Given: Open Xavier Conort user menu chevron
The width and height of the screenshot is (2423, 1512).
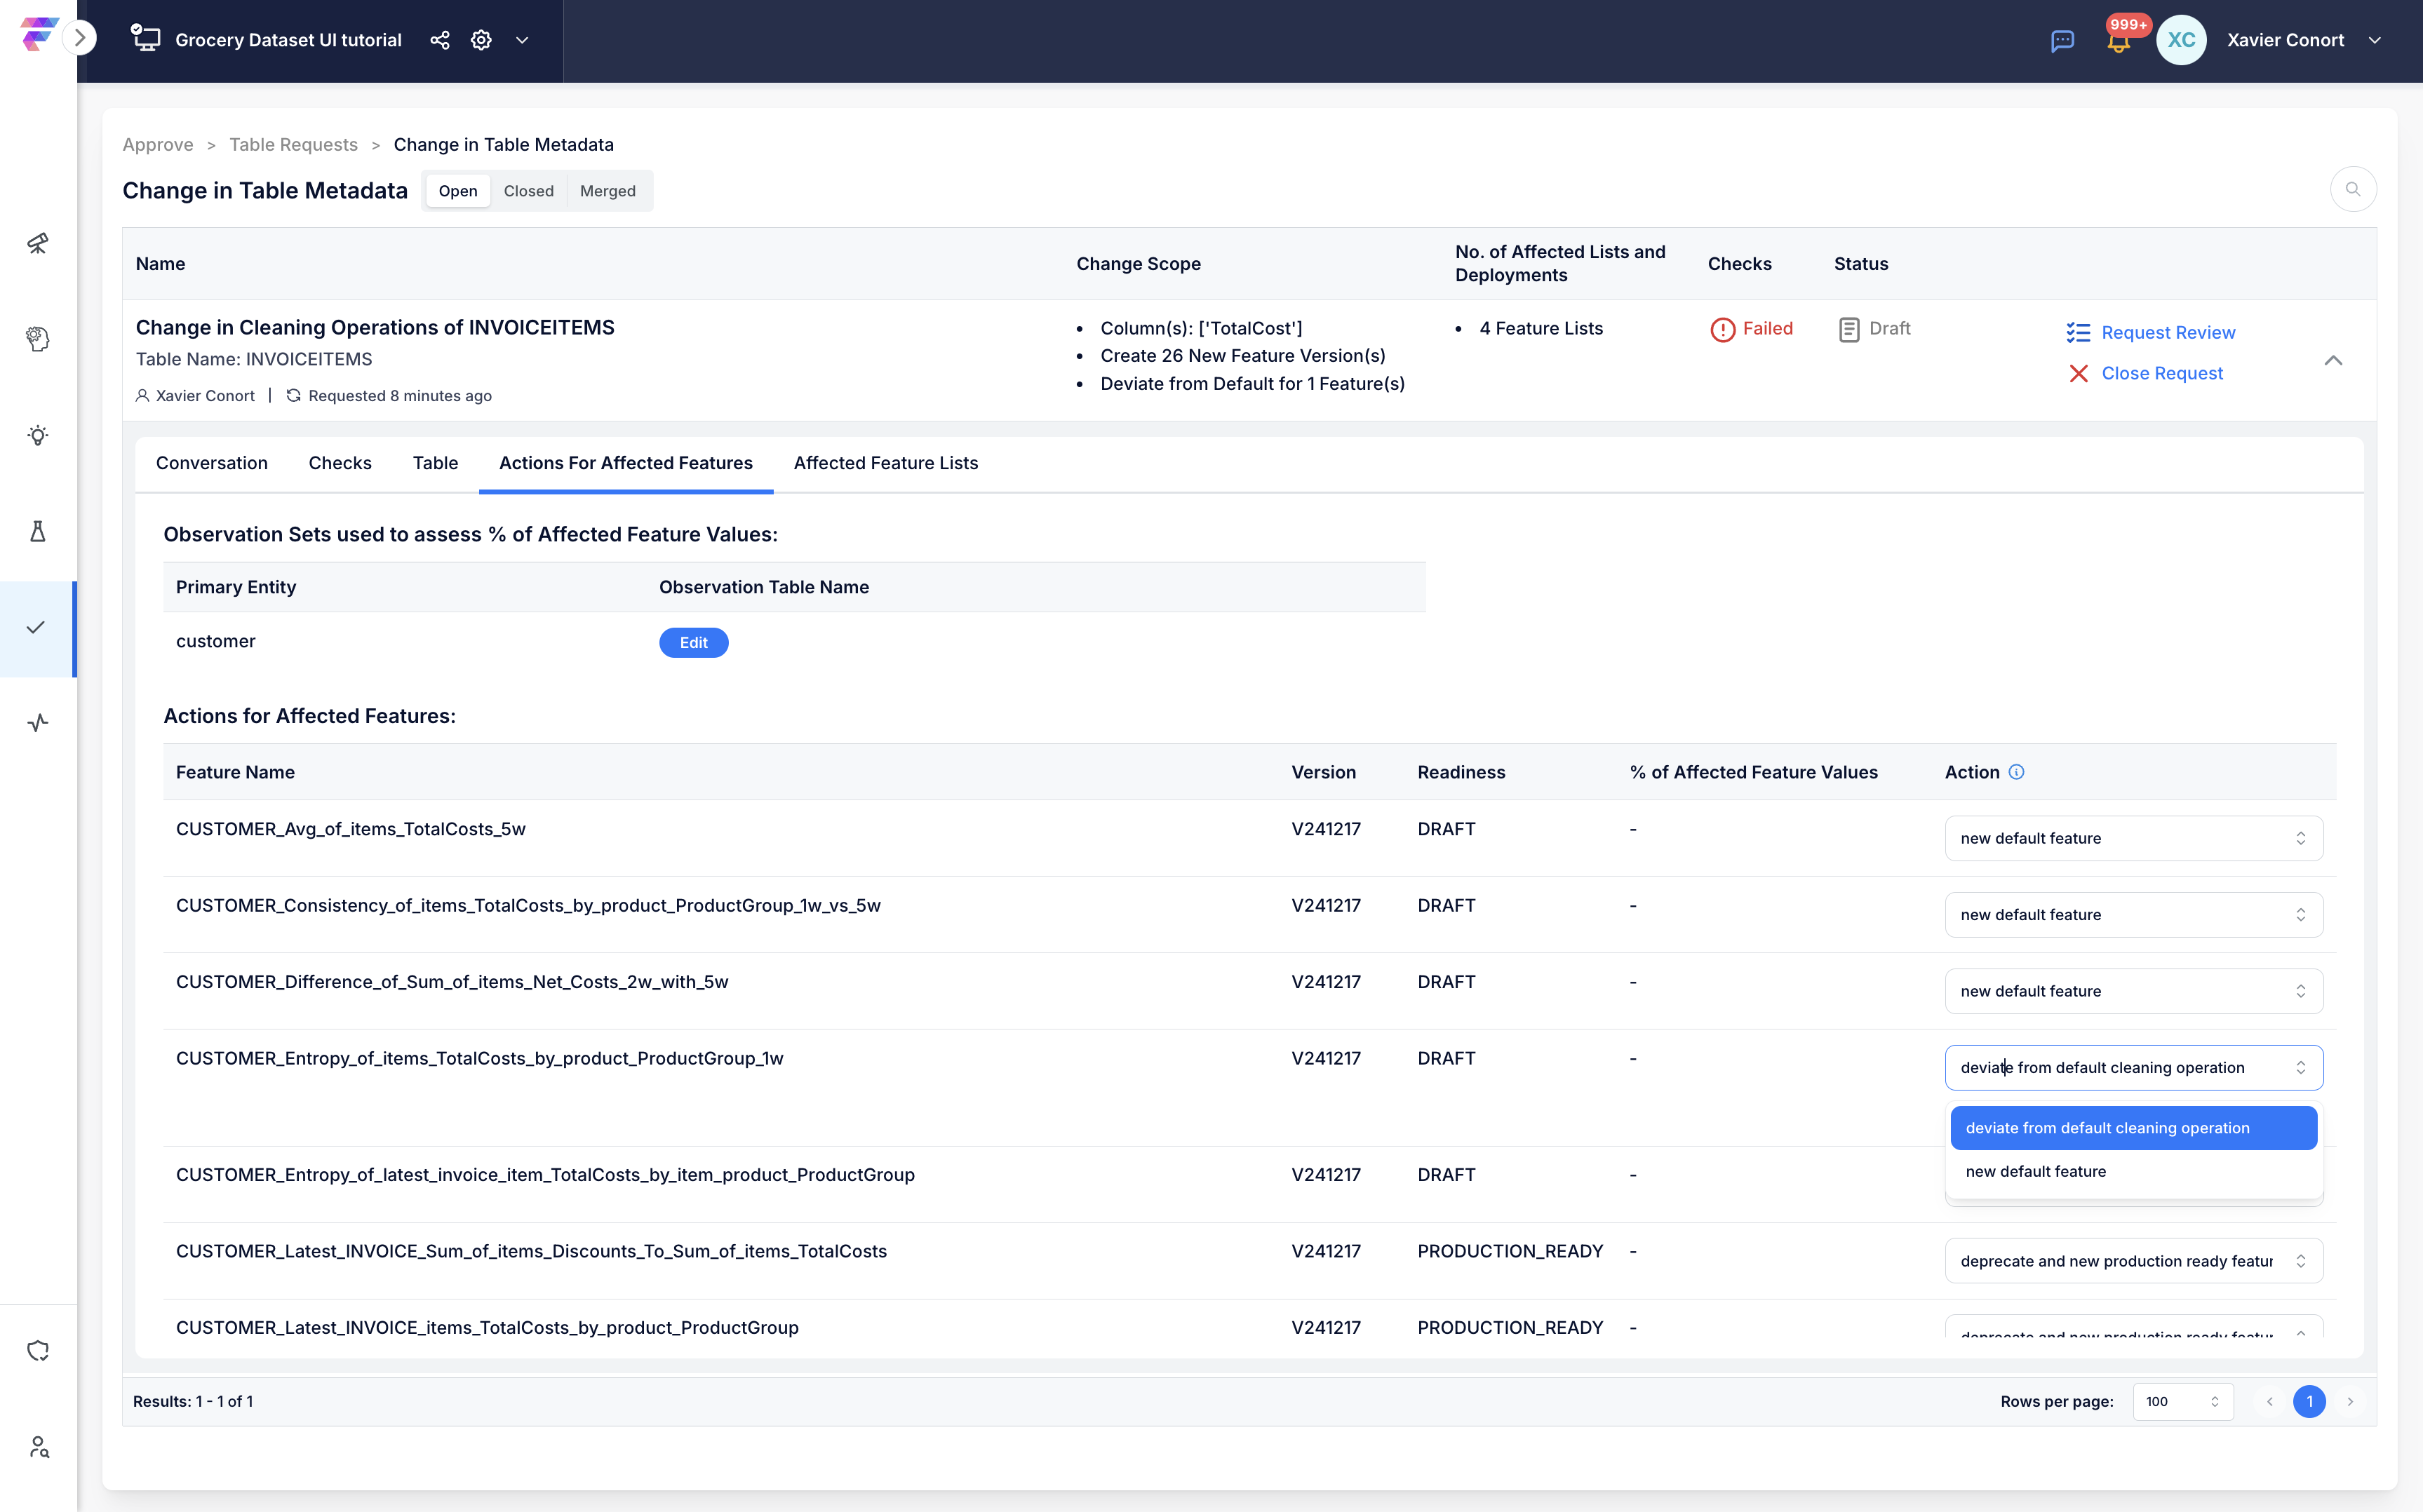Looking at the screenshot, I should point(2375,40).
